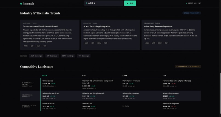This screenshot has width=221, height=117.
Task: Click the Competitive Landscape heading
Action: point(36,67)
